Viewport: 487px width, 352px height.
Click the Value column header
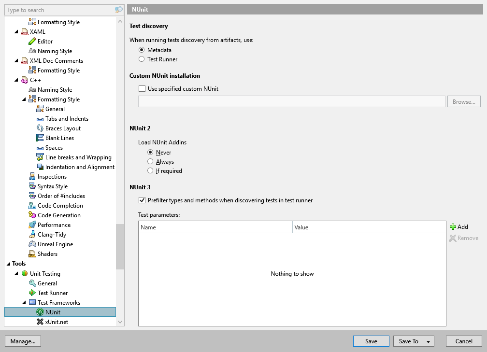tap(369, 227)
